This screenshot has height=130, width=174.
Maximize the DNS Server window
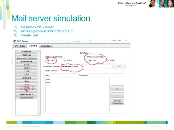pos(119,40)
